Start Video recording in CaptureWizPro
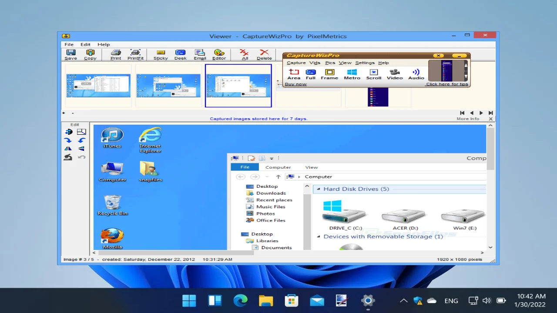Screen dimensions: 557x313 395,74
